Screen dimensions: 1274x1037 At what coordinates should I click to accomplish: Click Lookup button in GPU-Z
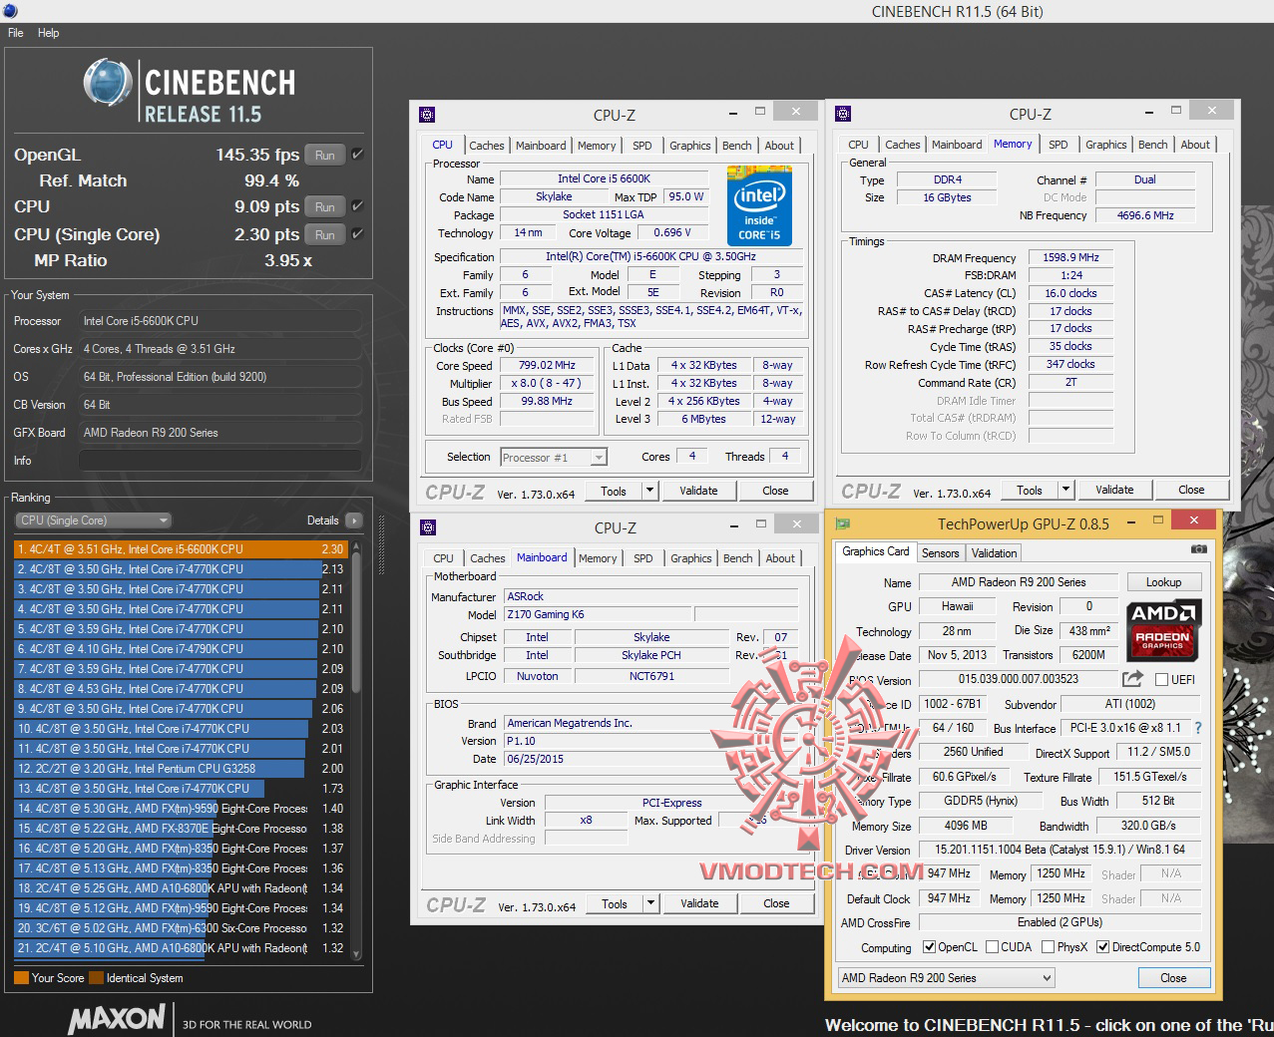coord(1163,582)
